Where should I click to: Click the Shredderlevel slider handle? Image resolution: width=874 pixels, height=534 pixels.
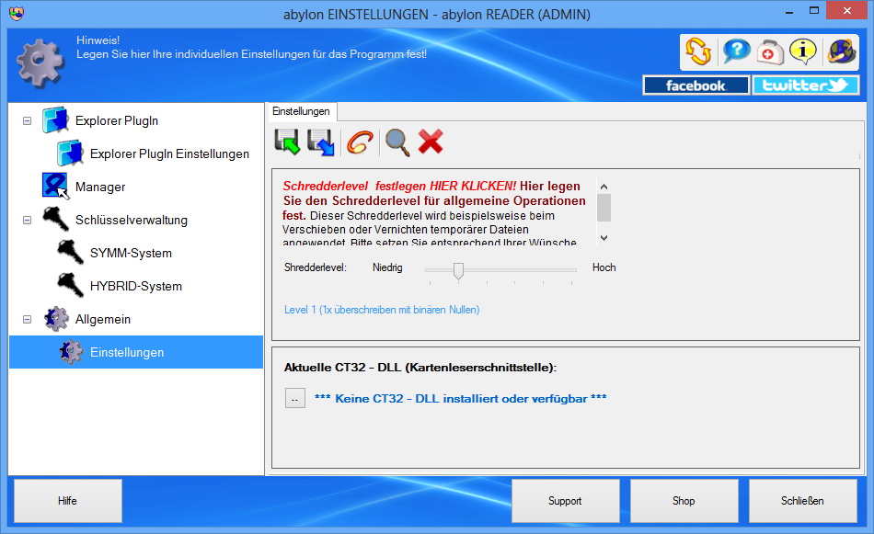(458, 270)
